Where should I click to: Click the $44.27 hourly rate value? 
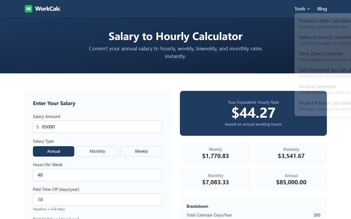click(x=253, y=113)
